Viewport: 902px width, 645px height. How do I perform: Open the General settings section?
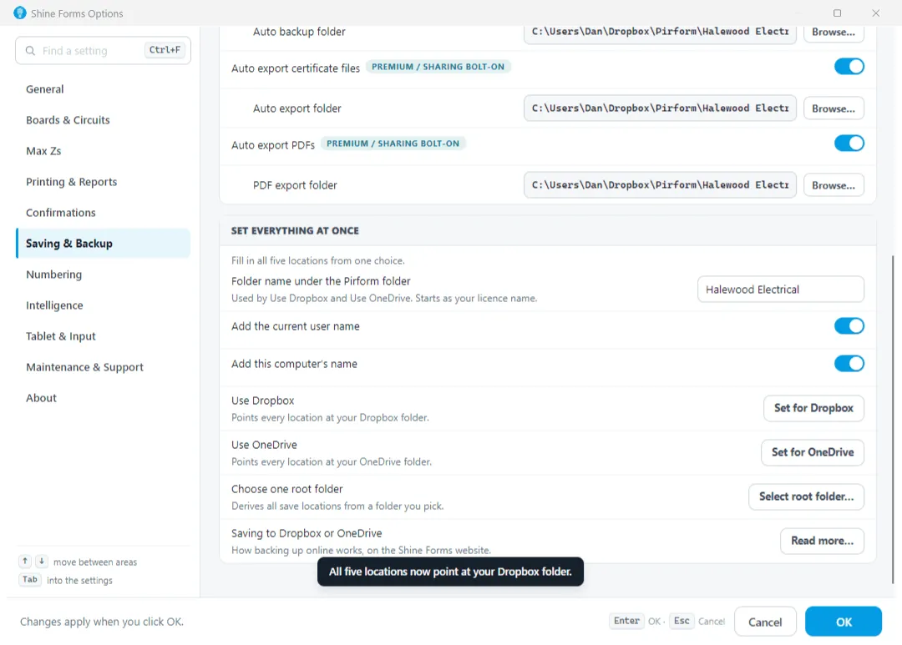103,89
